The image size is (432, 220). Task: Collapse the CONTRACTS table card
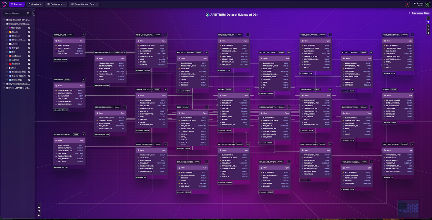[84, 80]
